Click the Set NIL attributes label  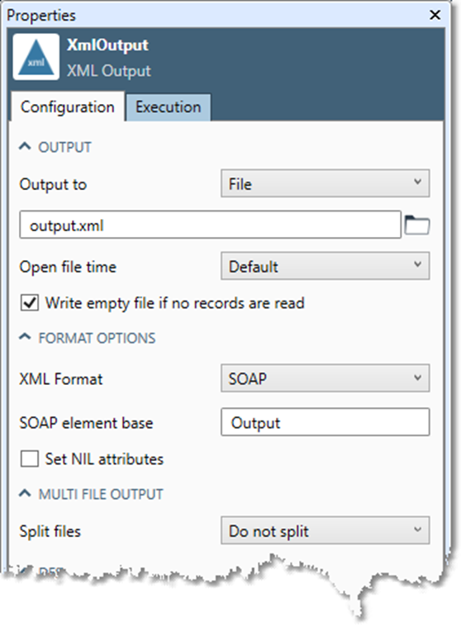(104, 459)
